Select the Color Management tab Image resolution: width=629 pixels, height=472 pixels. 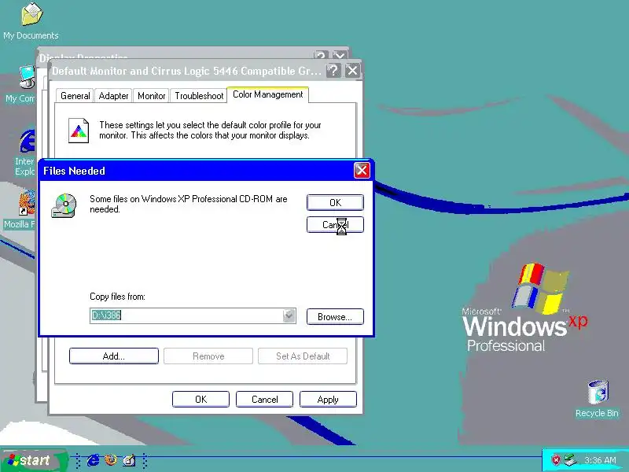(267, 94)
